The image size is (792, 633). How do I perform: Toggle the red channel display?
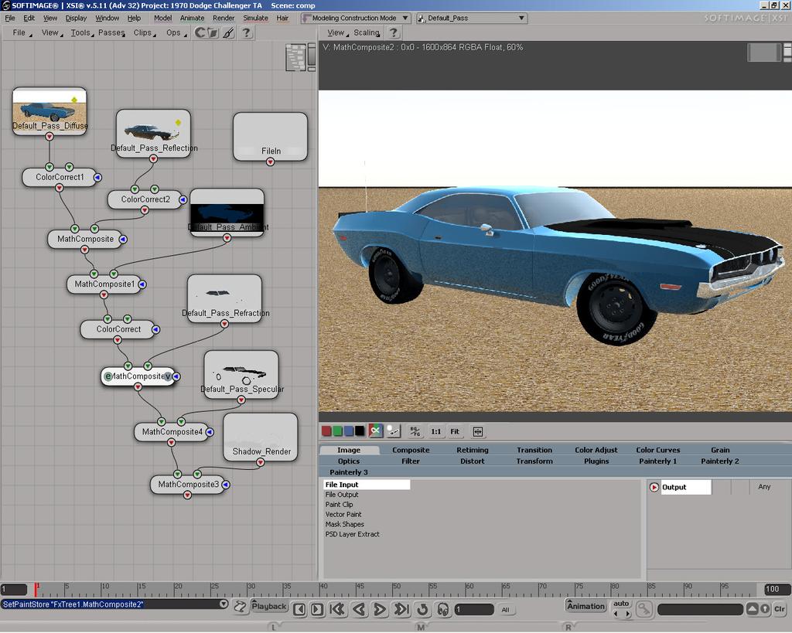tap(326, 431)
